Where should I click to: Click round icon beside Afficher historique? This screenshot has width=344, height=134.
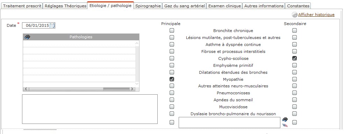[x=295, y=15]
